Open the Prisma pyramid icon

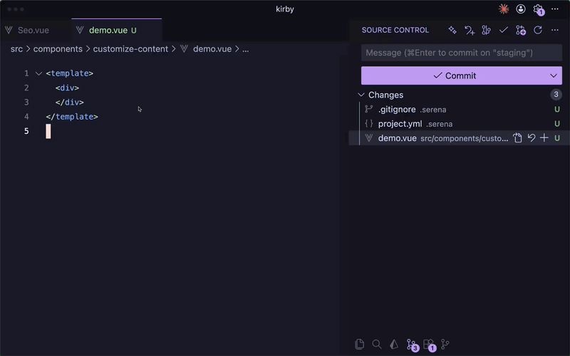tap(394, 344)
